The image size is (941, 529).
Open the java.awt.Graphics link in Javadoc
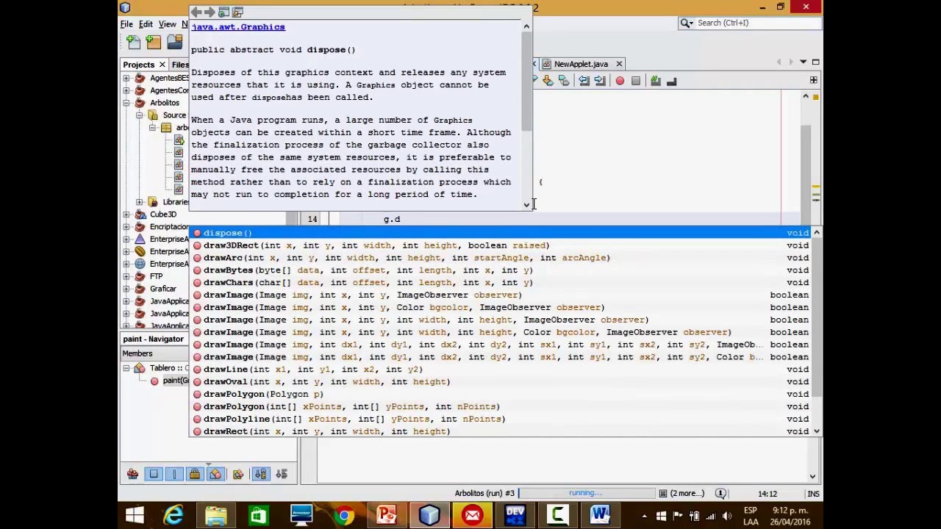coord(238,26)
